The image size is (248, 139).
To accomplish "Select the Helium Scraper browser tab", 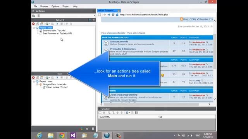I will click(x=109, y=10).
